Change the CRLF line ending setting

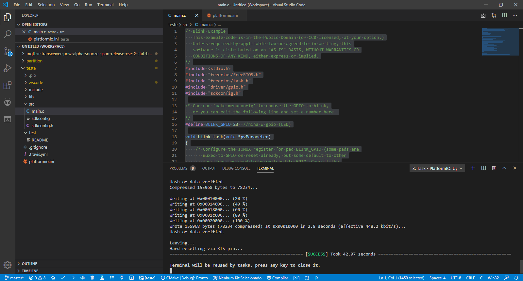click(x=470, y=278)
